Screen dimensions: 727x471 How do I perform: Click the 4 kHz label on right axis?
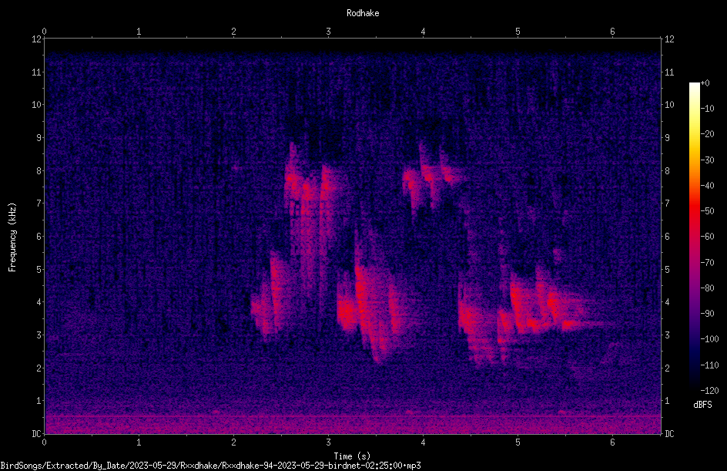click(667, 302)
